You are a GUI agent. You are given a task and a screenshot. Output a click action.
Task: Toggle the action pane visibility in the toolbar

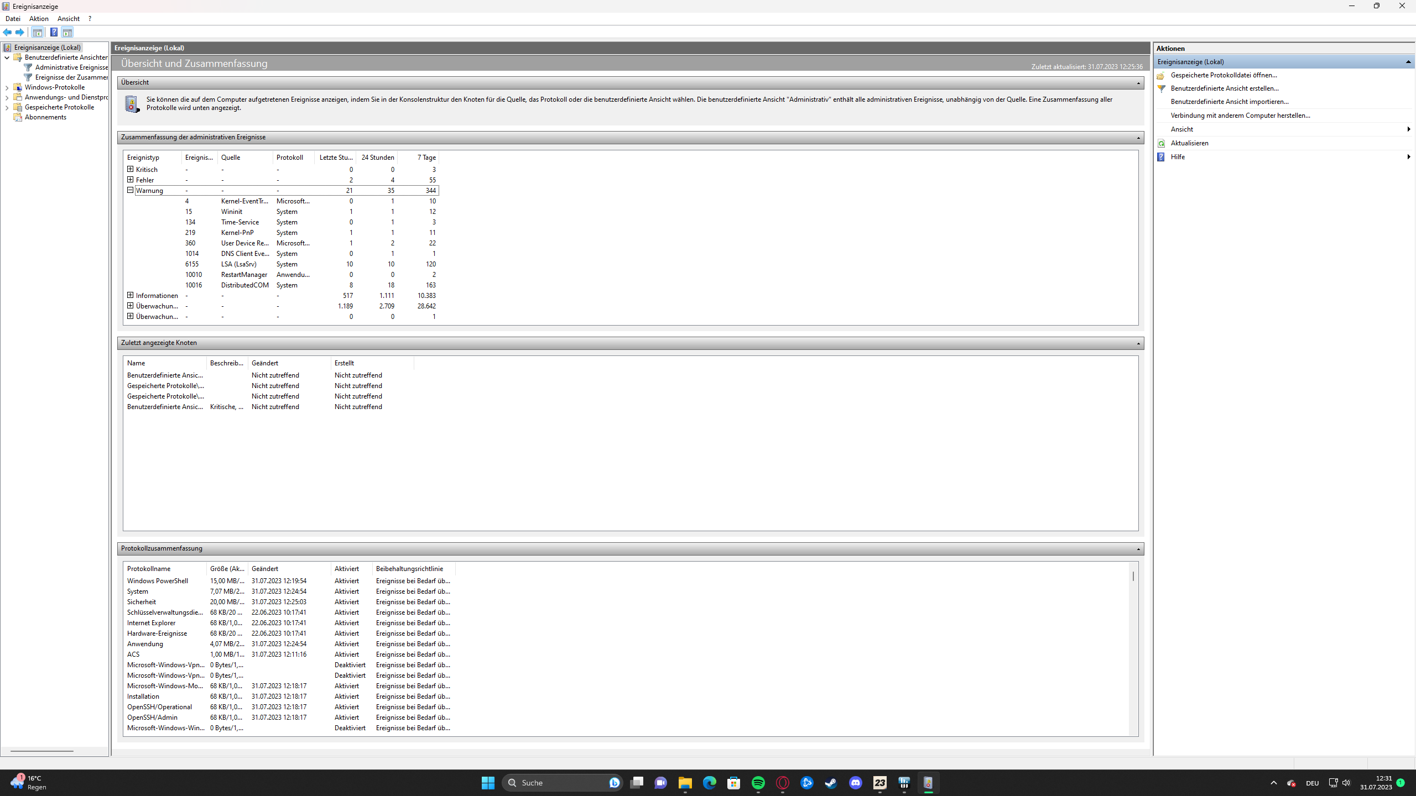tap(67, 32)
